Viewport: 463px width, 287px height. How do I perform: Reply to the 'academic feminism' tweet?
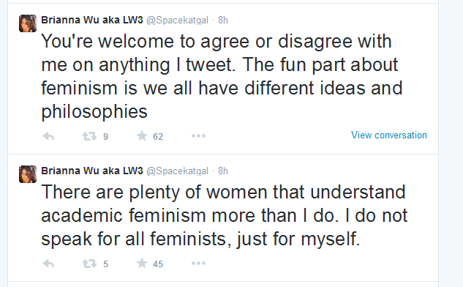tap(48, 264)
